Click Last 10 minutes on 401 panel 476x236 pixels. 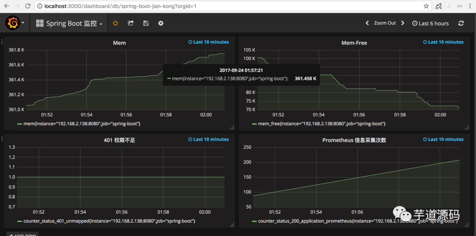point(208,139)
